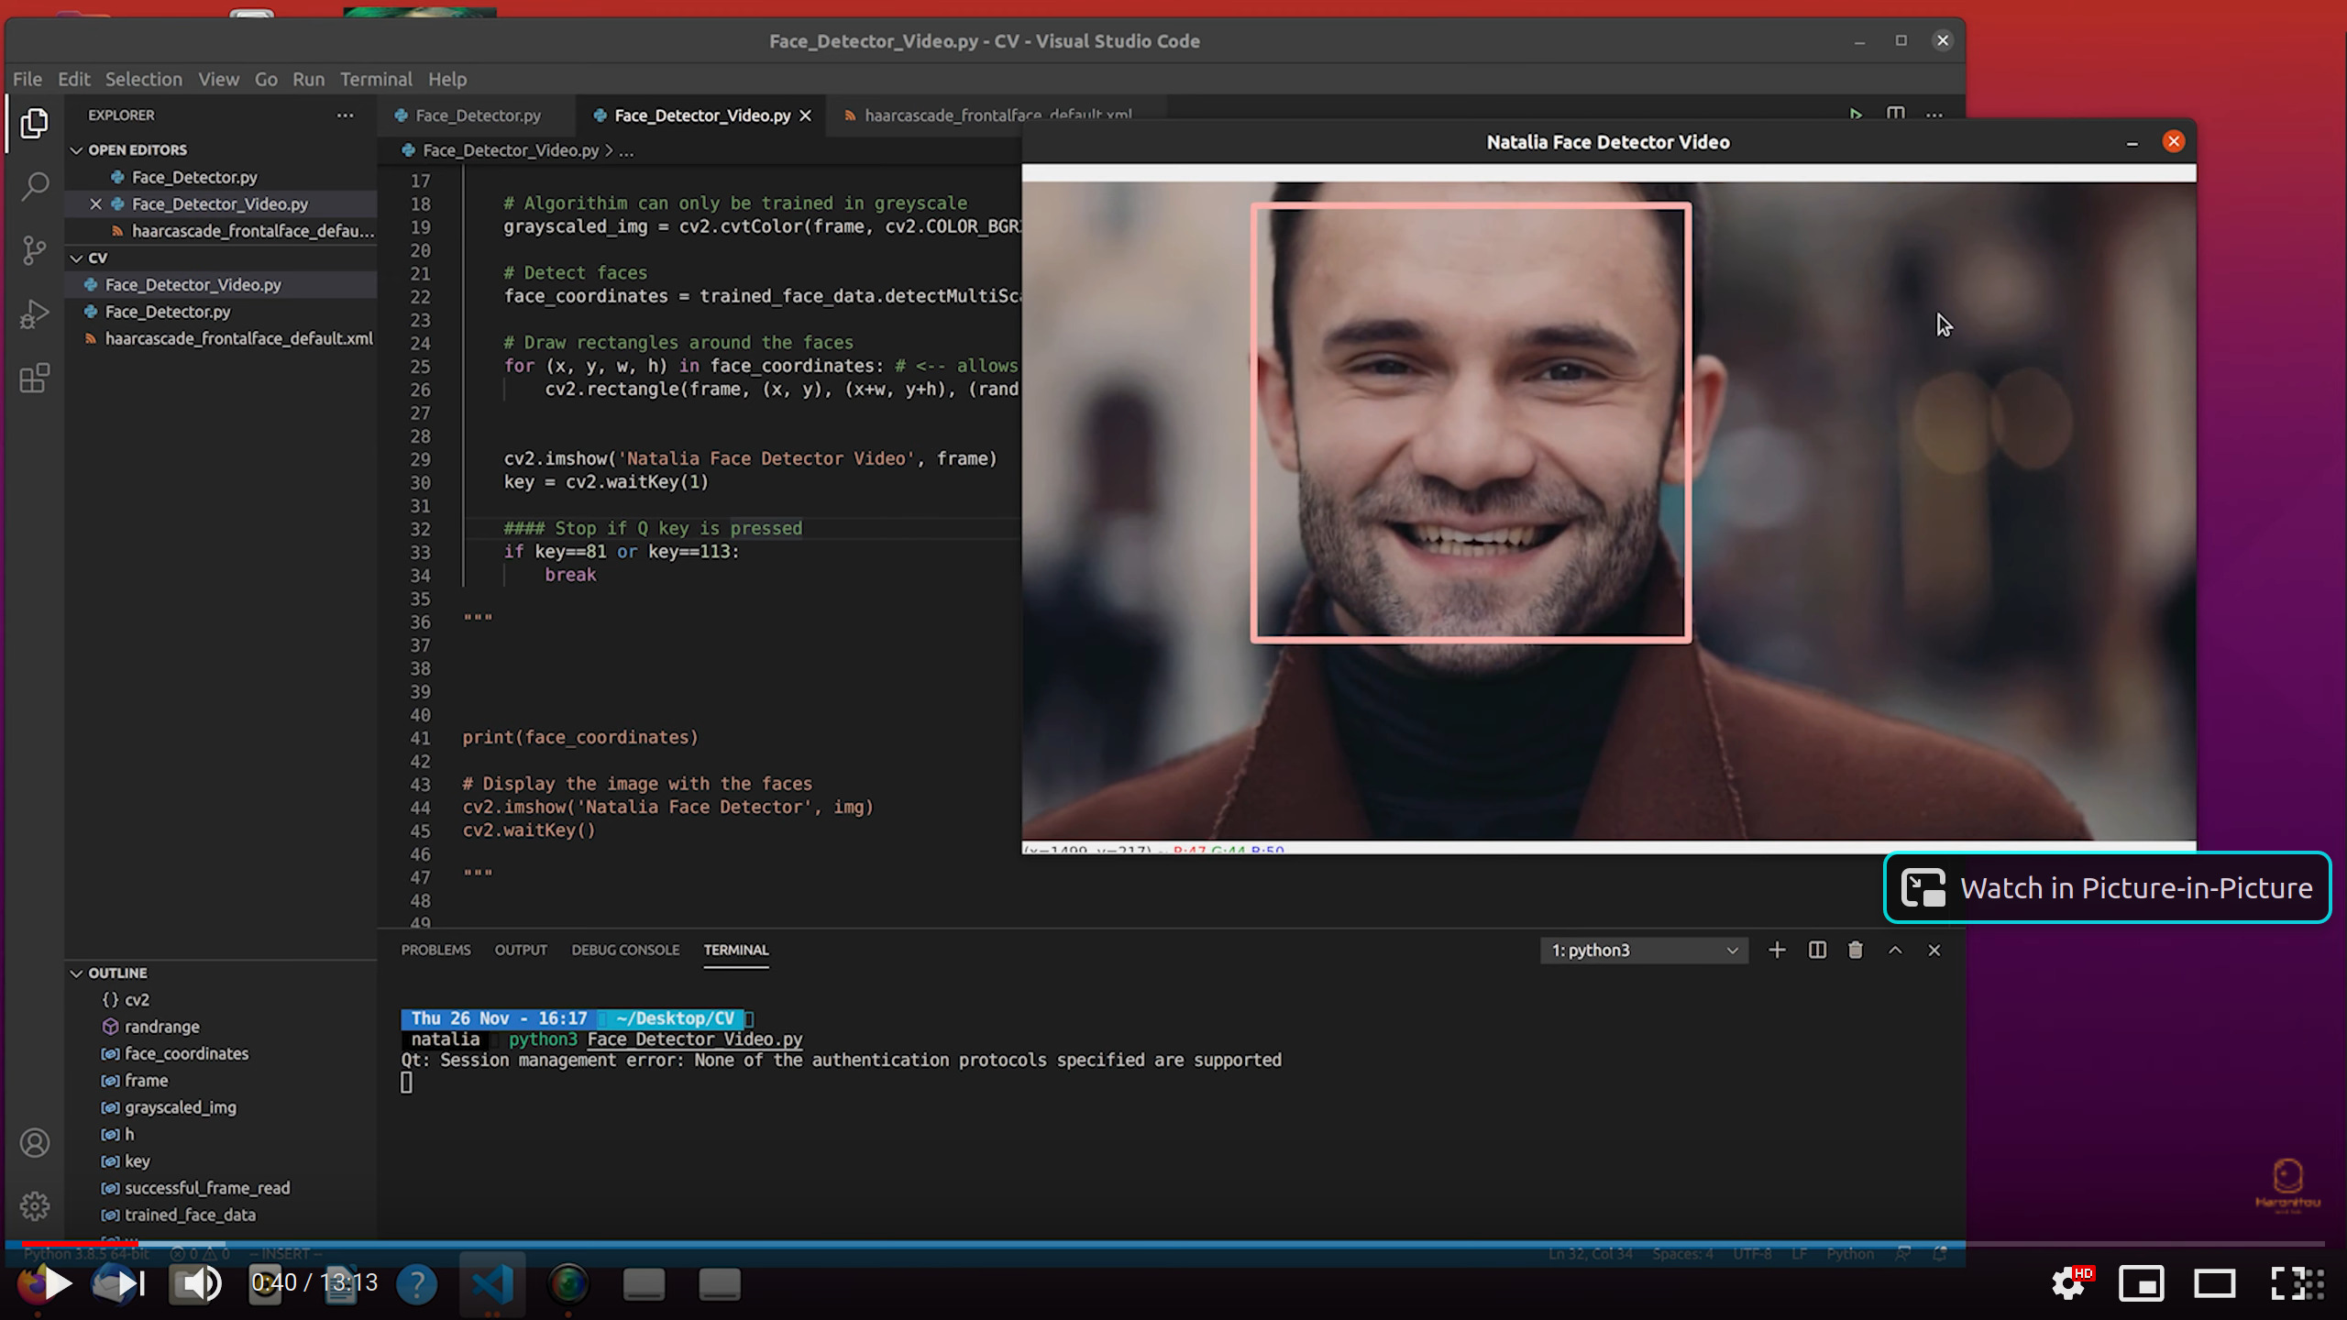Open the Manage gear in VS Code
Image resolution: width=2347 pixels, height=1320 pixels.
pos(35,1205)
